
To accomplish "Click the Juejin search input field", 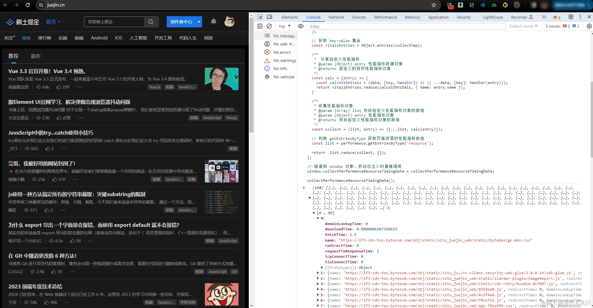I will click(x=114, y=22).
